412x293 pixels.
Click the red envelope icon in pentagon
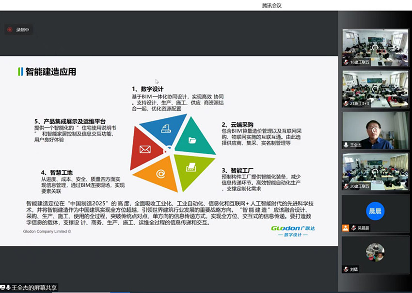[x=145, y=149]
